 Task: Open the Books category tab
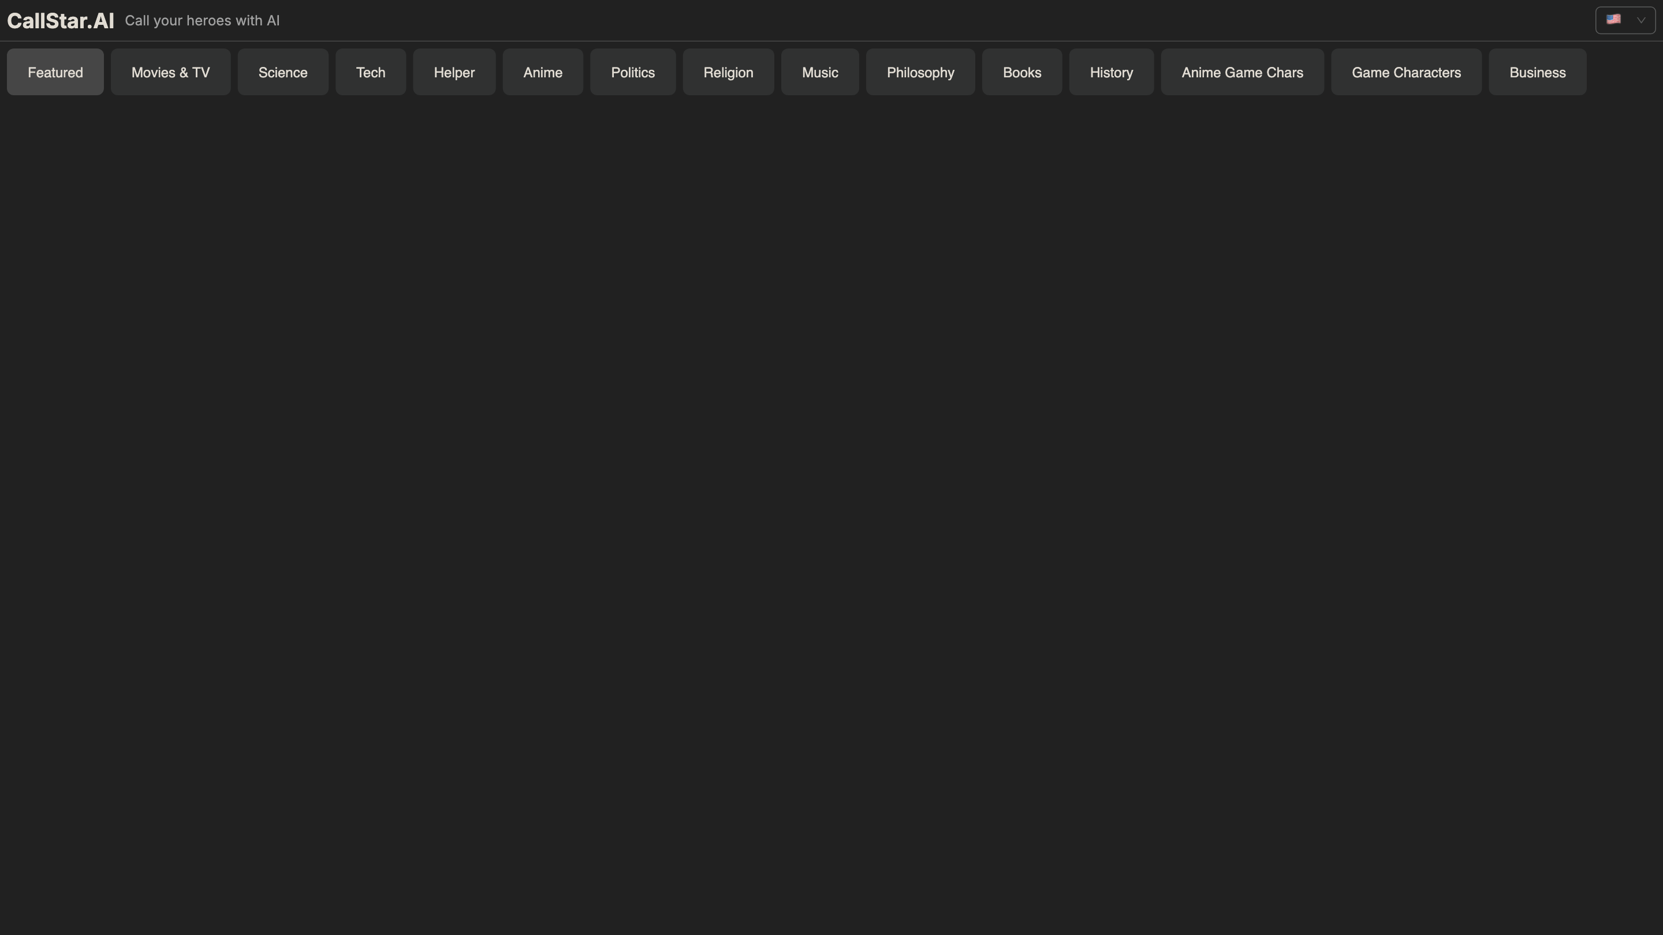1022,72
